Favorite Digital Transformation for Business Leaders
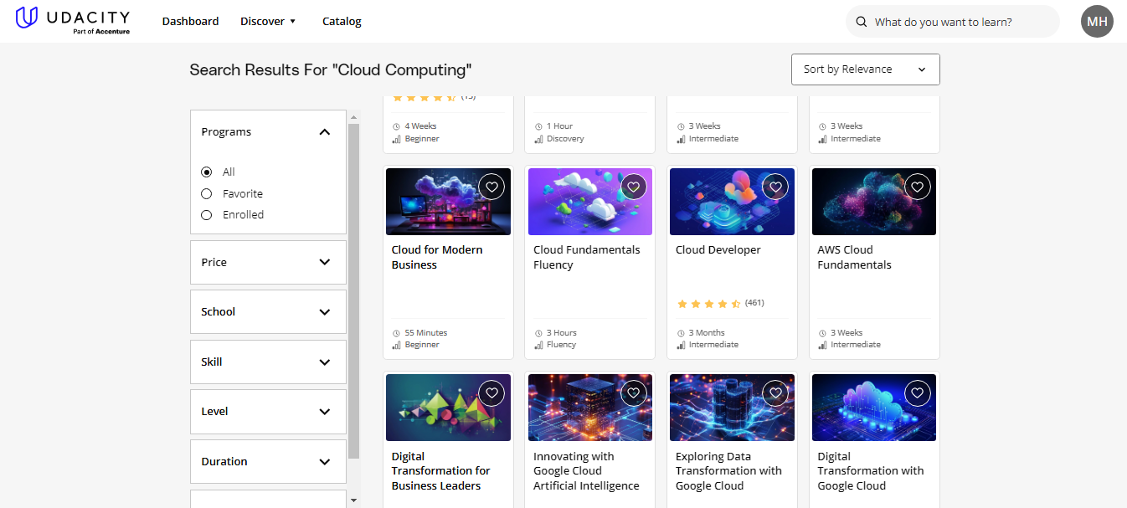 pyautogui.click(x=491, y=392)
